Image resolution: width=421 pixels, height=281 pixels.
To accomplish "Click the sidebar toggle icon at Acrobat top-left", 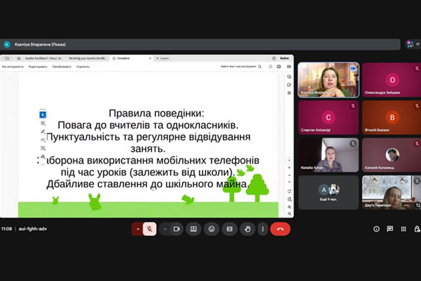I will [7, 59].
